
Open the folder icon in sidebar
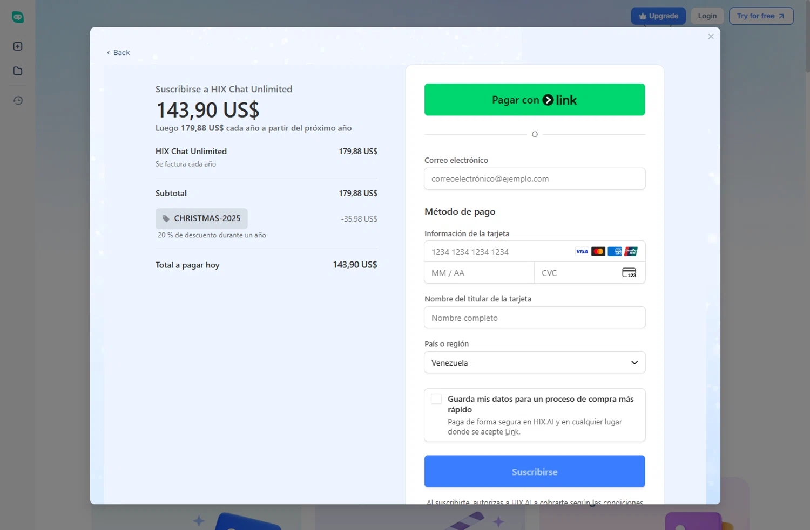click(x=18, y=71)
